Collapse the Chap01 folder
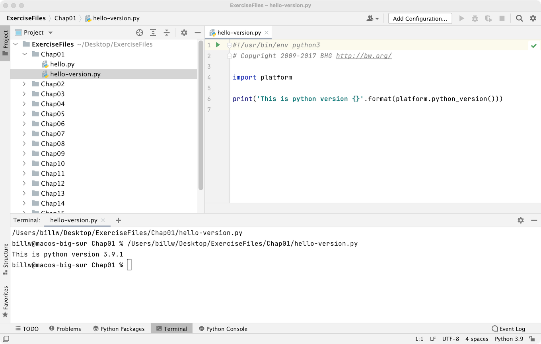The width and height of the screenshot is (541, 344). [x=25, y=54]
